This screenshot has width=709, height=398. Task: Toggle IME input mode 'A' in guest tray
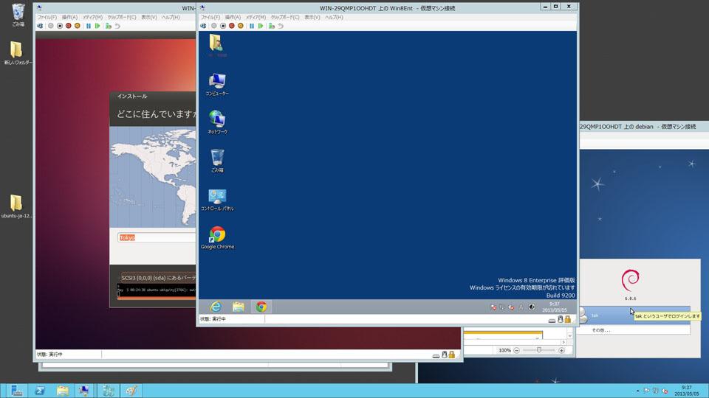(521, 307)
